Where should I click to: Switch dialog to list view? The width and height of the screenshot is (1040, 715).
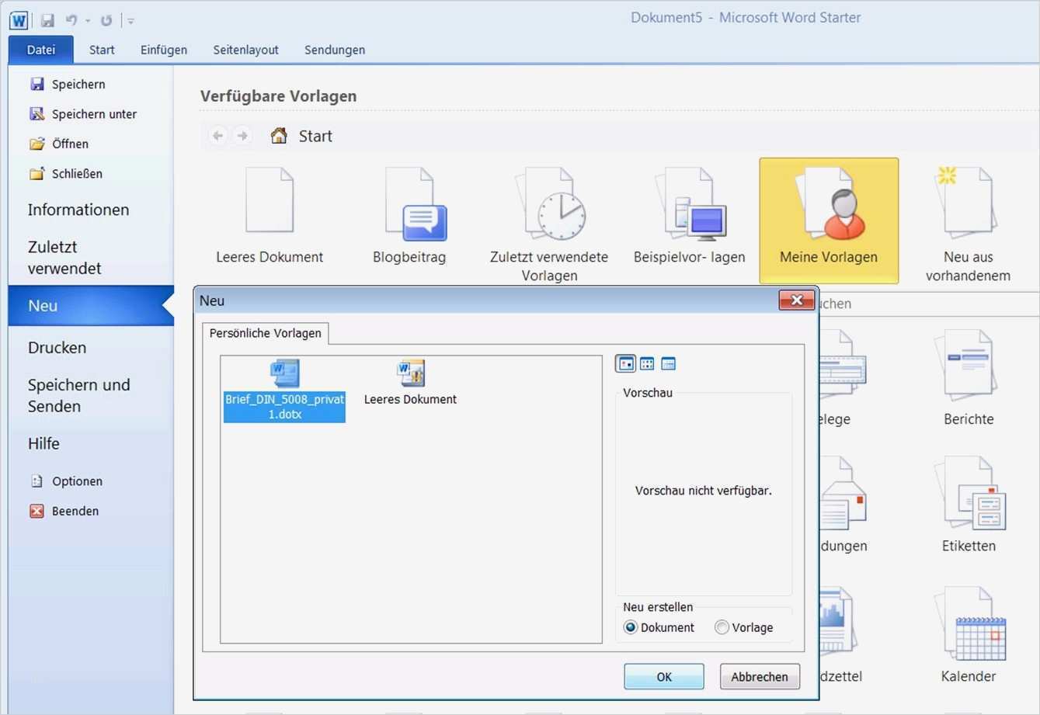coord(647,363)
